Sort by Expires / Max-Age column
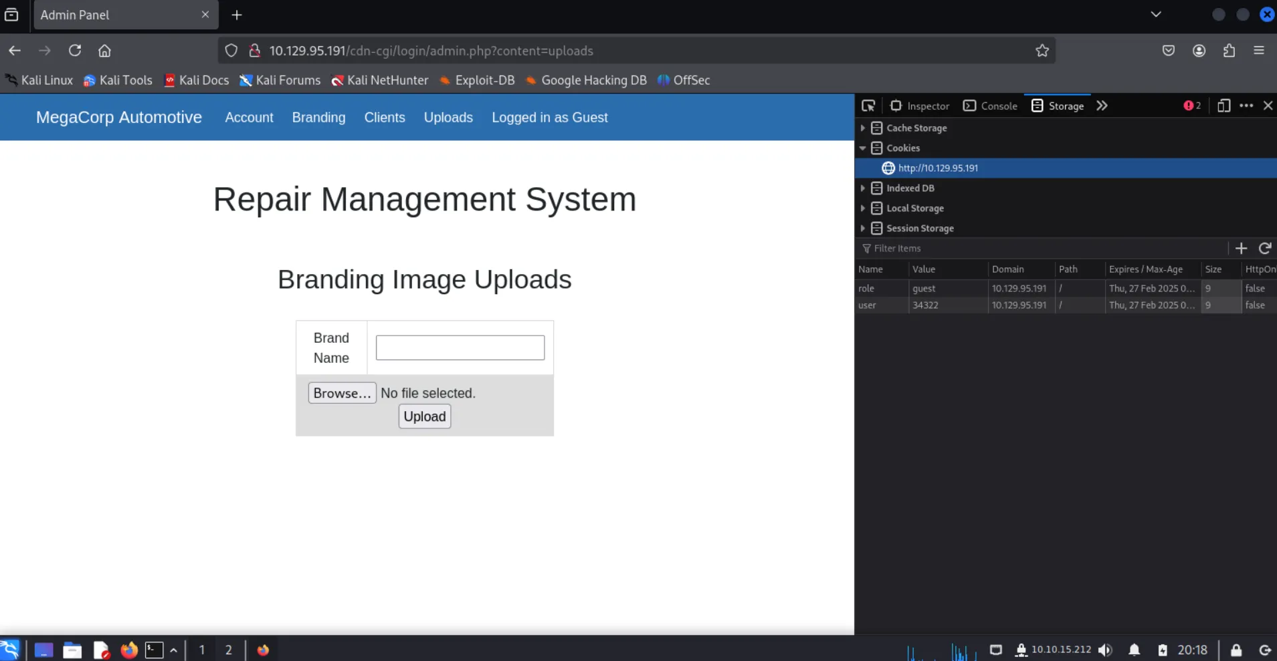Screen dimensions: 1277x661 coord(1153,269)
